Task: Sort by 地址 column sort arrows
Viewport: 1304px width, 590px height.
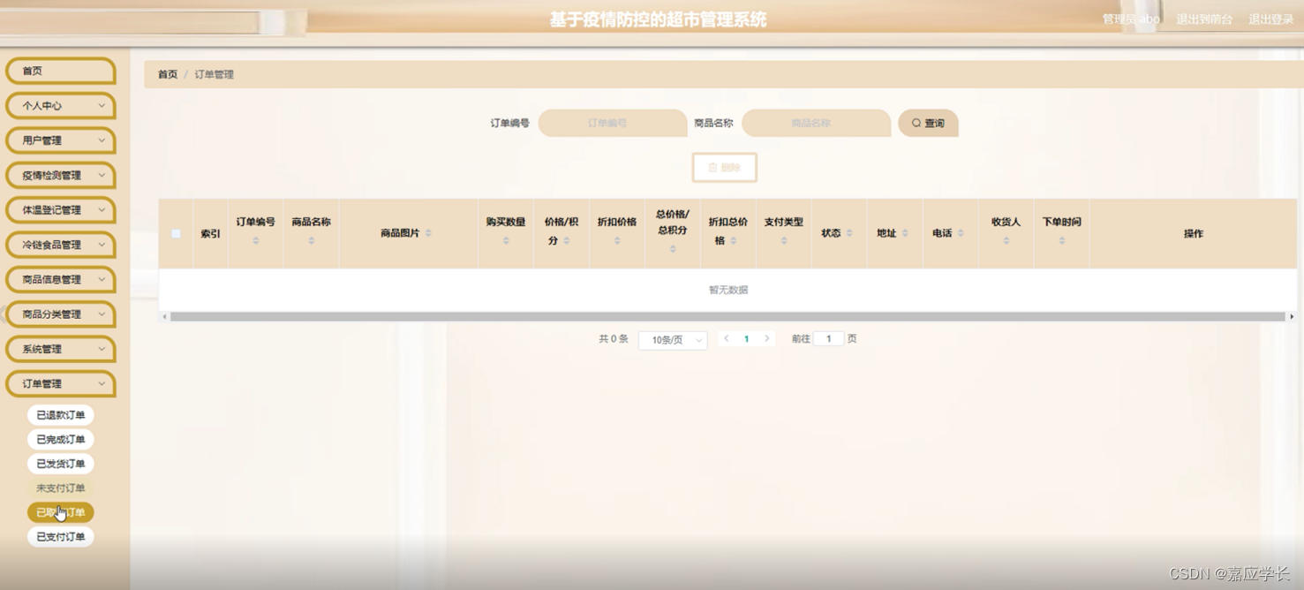Action: [905, 233]
